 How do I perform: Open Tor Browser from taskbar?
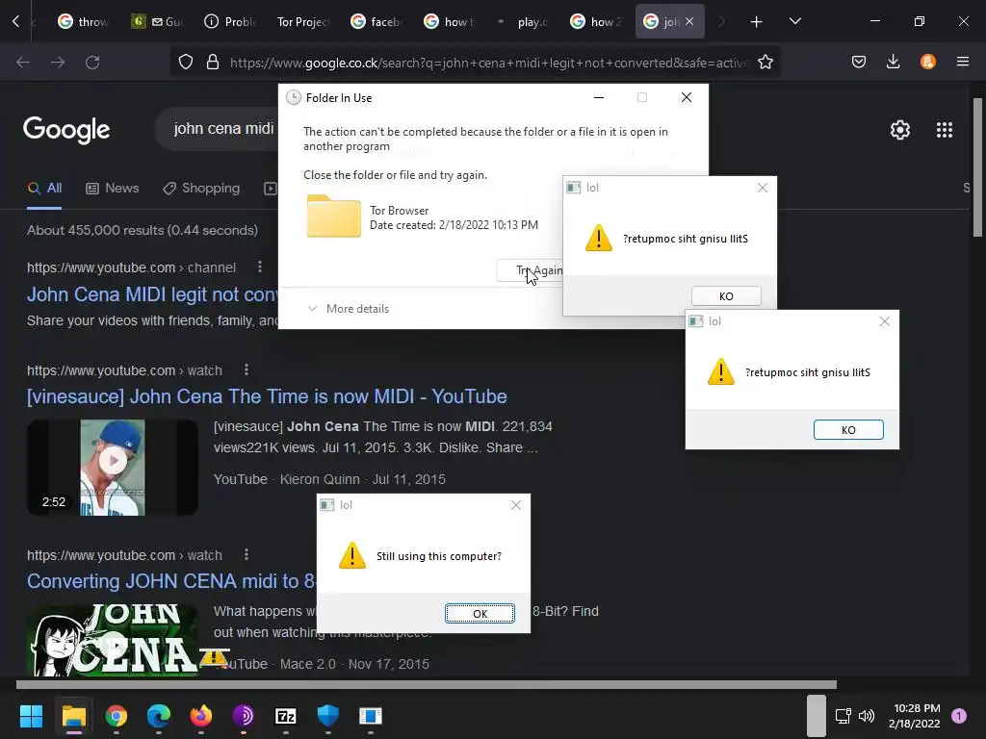tap(244, 716)
